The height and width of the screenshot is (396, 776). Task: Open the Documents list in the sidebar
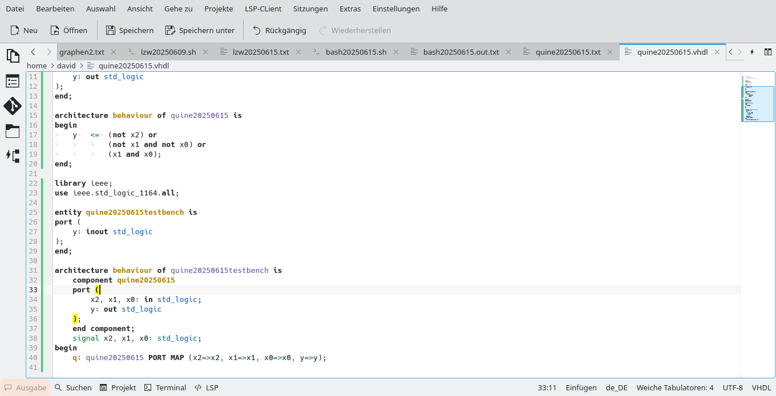(x=13, y=56)
